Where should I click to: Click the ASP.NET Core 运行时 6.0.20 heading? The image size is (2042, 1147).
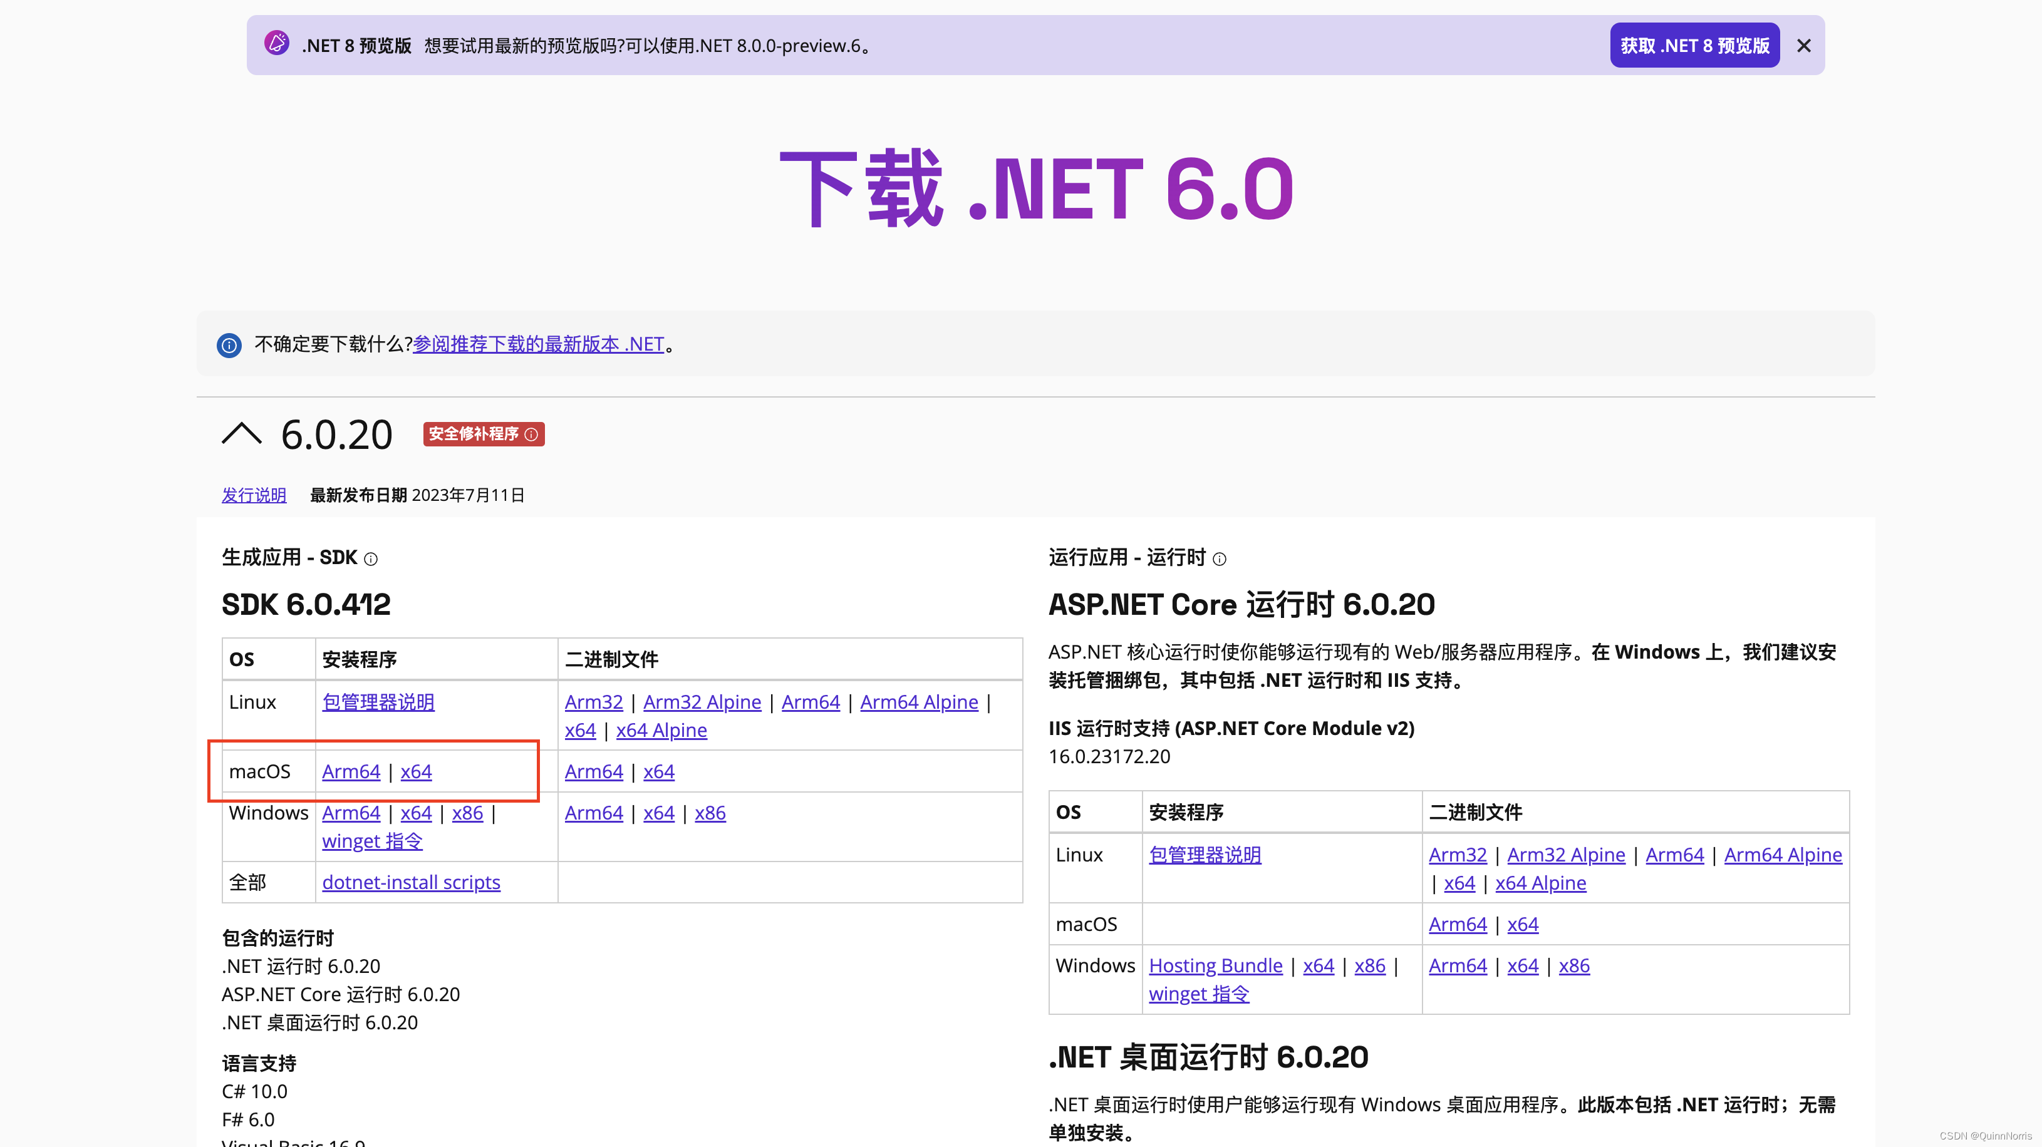click(1241, 604)
